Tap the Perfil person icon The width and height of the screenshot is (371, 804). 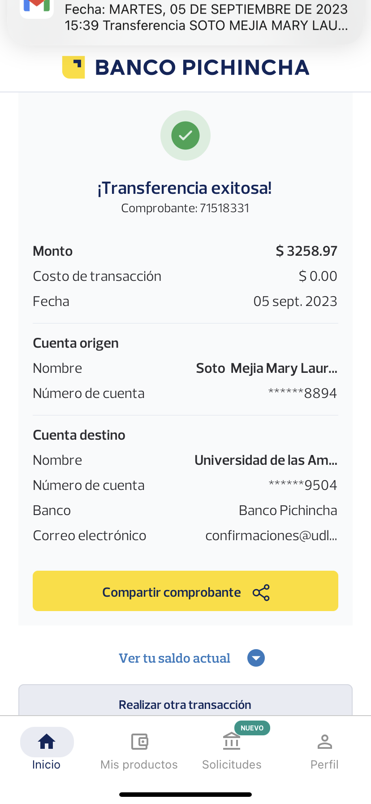tap(324, 742)
